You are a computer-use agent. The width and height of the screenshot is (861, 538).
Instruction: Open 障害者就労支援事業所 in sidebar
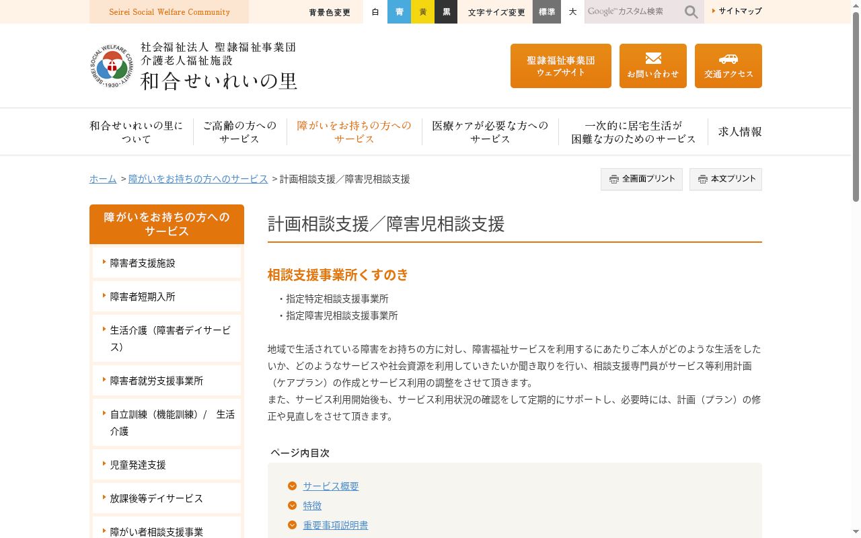coord(167,381)
